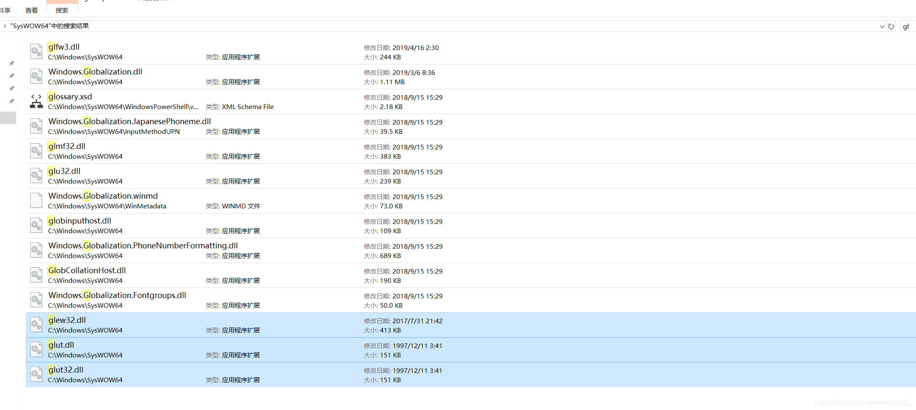
Task: Select the glmf32.dll file name
Action: coord(67,146)
